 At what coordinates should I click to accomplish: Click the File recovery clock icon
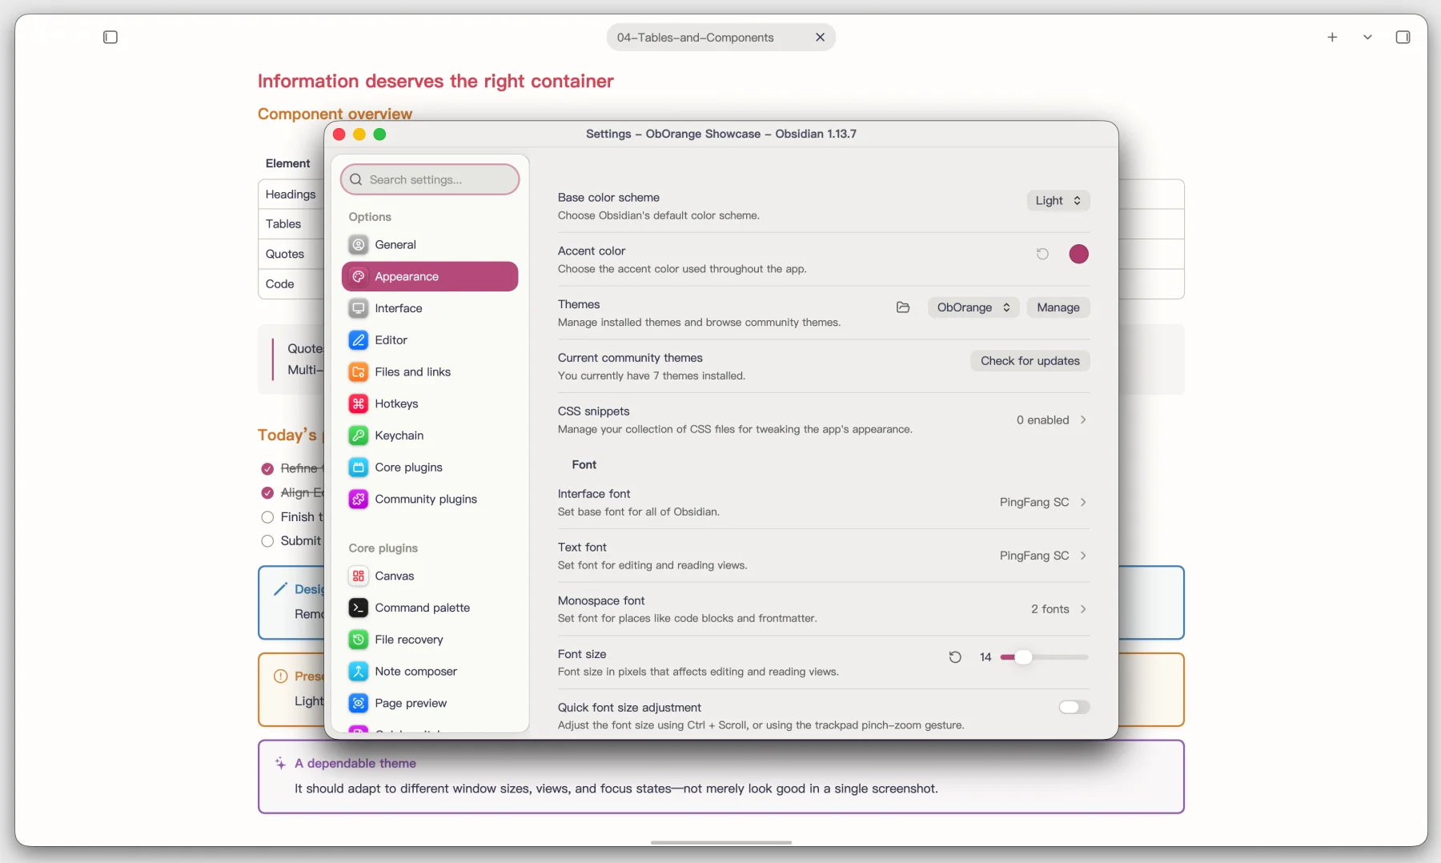[x=359, y=640]
